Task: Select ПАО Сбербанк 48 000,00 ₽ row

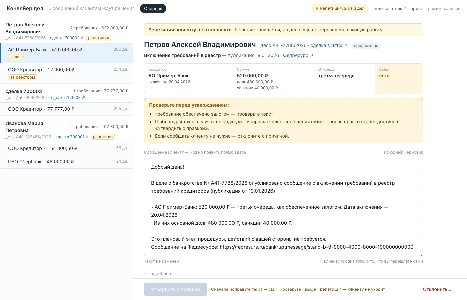Action: point(67,162)
